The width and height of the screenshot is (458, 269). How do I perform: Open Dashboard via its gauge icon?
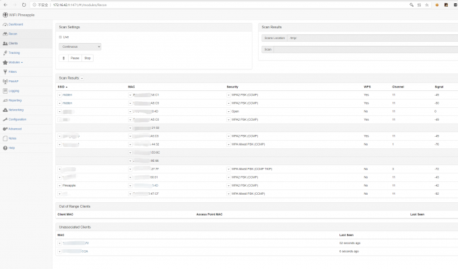click(5, 24)
